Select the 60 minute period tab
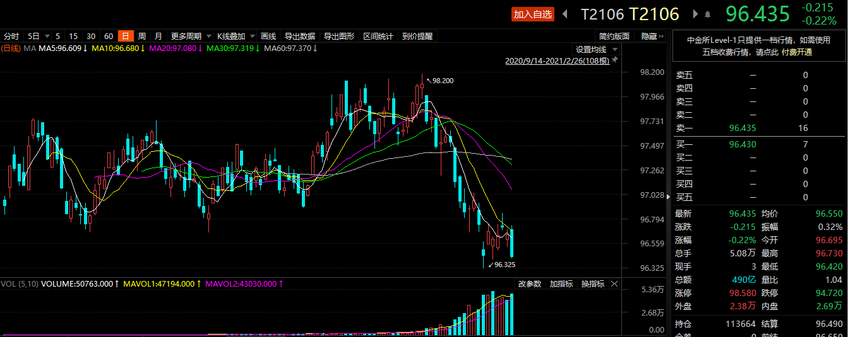848x337 pixels. [x=109, y=36]
